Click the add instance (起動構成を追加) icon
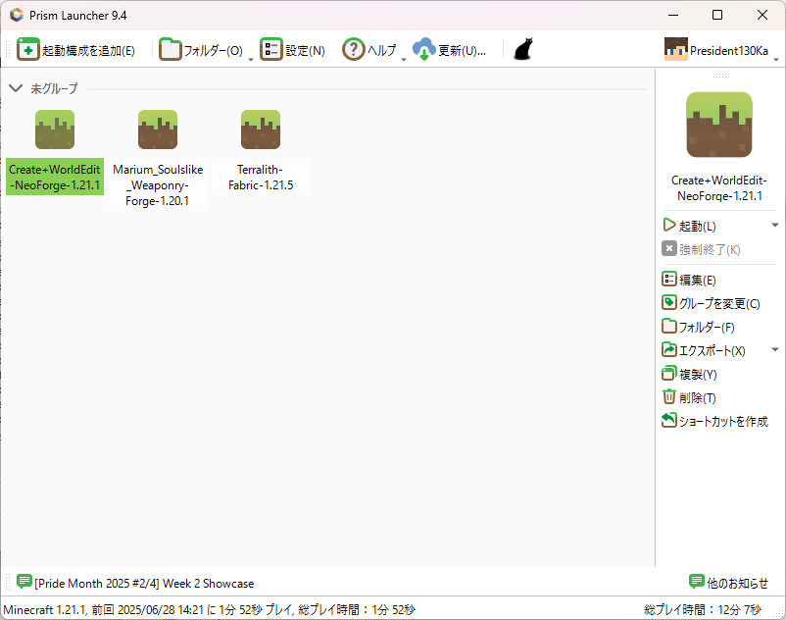Screen dimensions: 786x620 (28, 50)
